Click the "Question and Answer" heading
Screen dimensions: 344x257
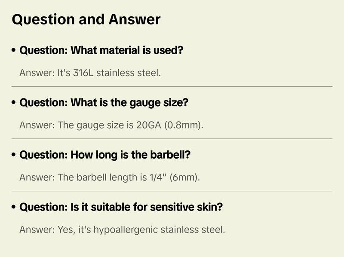tap(86, 19)
